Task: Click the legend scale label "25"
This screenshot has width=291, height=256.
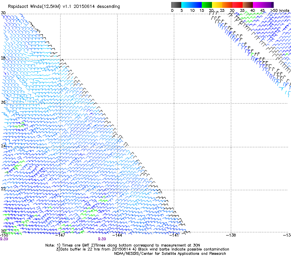Action: click(222, 11)
